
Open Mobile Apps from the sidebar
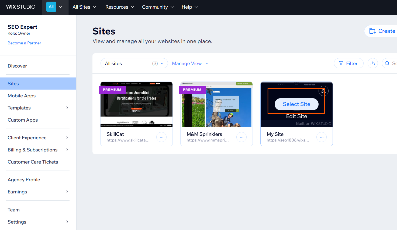click(22, 96)
